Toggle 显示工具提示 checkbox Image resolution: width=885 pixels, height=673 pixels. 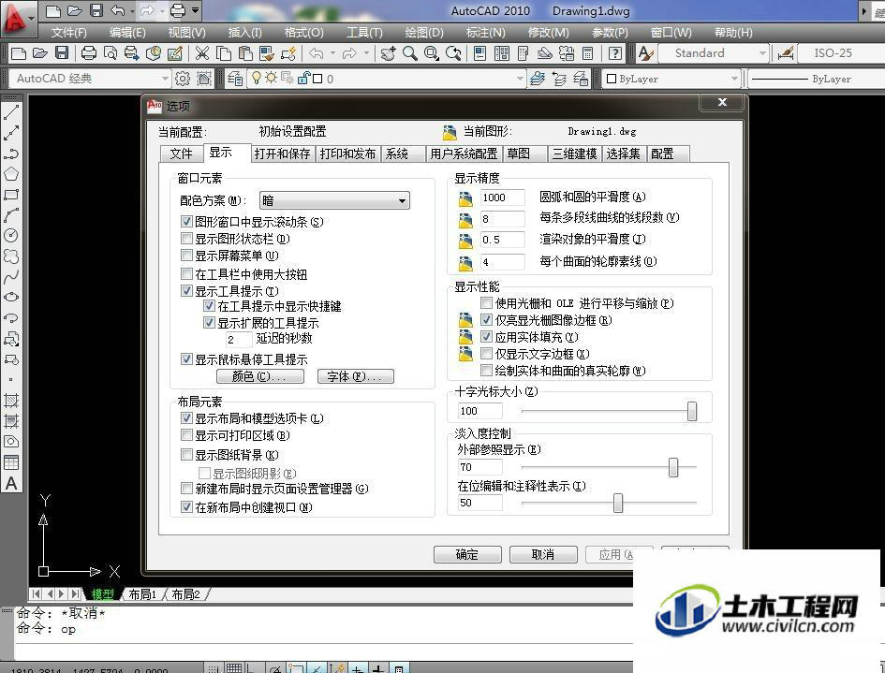coord(186,291)
